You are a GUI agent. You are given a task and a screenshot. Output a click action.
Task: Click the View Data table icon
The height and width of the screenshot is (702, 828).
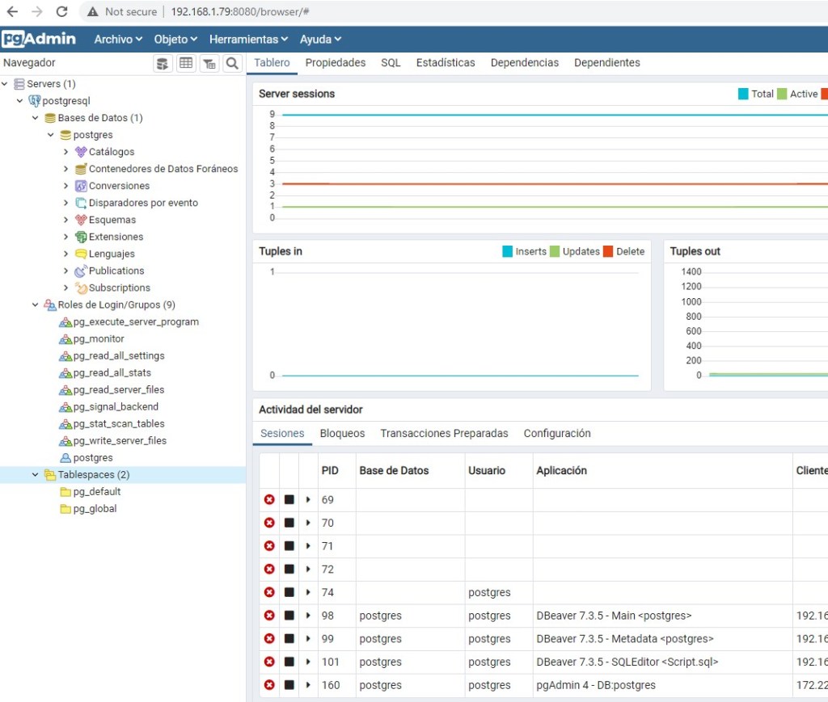click(186, 64)
